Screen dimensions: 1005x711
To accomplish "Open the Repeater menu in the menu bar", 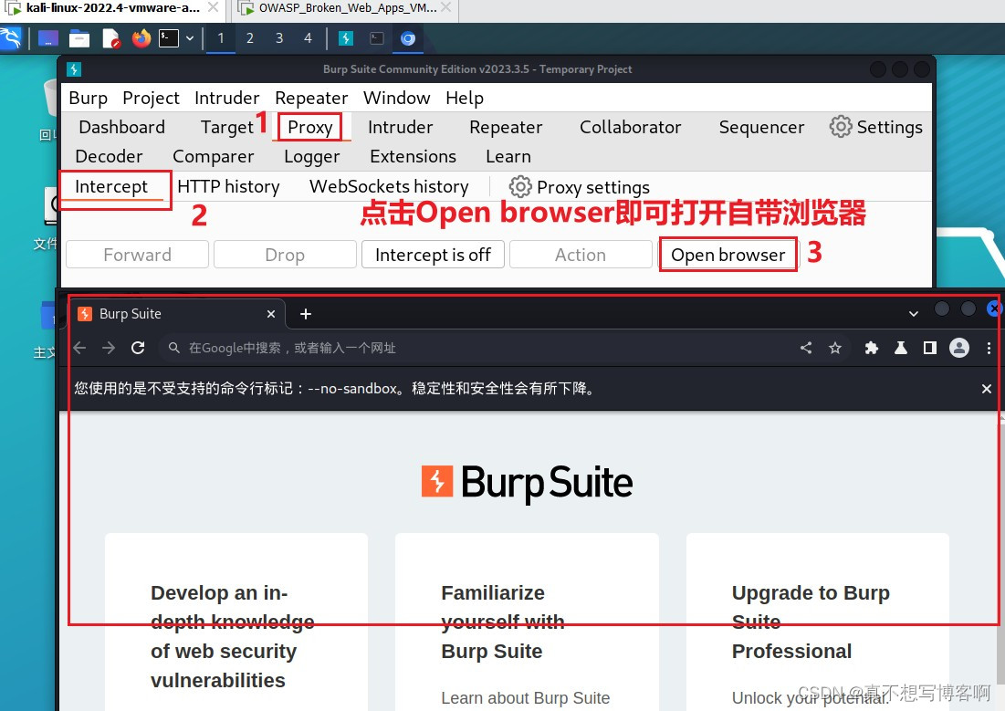I will pyautogui.click(x=311, y=98).
